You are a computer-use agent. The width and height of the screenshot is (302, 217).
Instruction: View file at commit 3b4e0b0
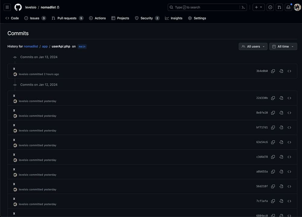[x=281, y=71]
